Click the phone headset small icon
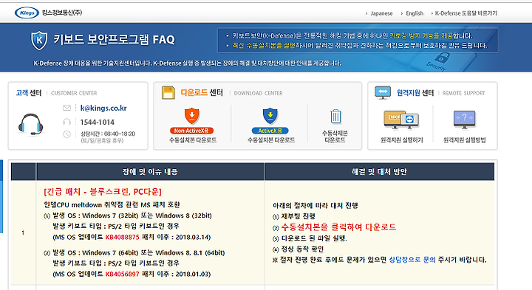The width and height of the screenshot is (532, 290). point(66,122)
